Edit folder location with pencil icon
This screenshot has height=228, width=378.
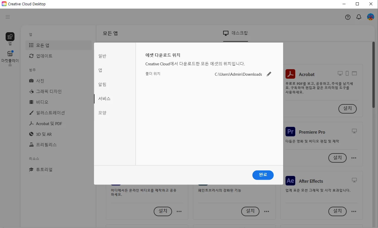click(x=269, y=74)
